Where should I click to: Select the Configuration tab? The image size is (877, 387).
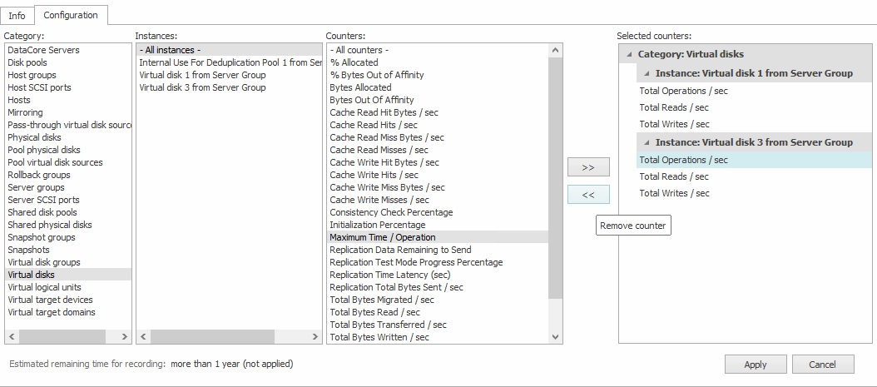70,15
